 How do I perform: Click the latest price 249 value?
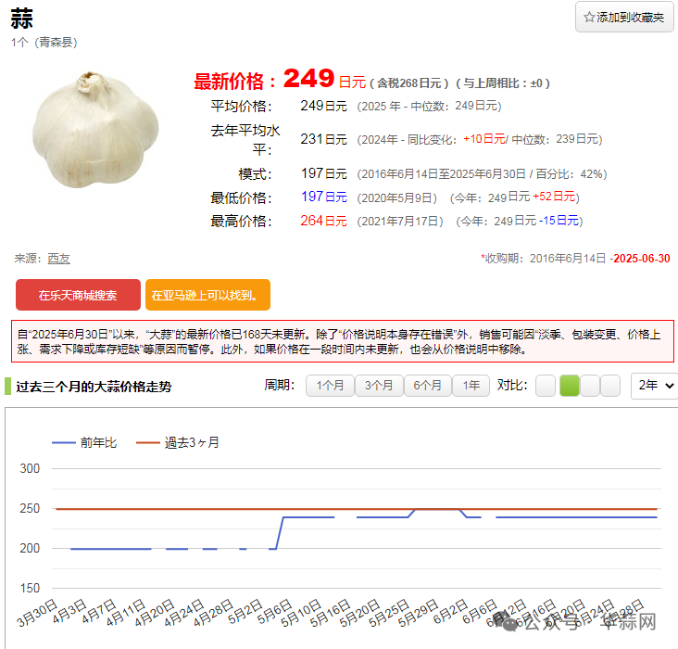pyautogui.click(x=308, y=78)
